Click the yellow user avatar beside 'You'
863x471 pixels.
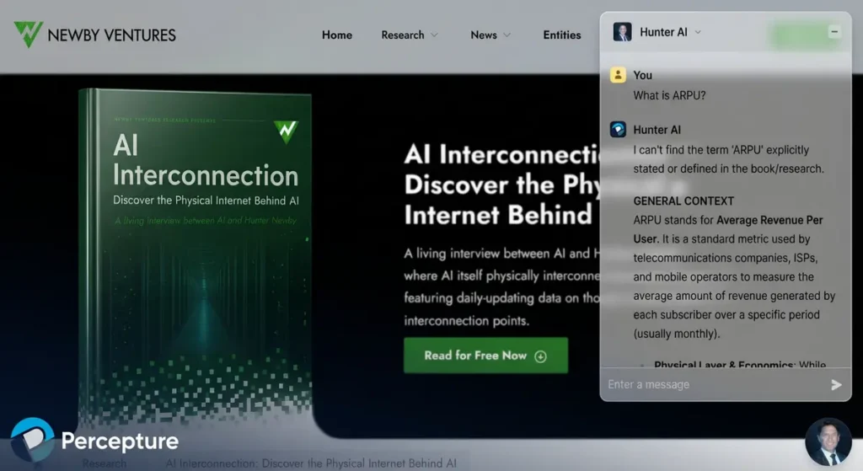(619, 76)
